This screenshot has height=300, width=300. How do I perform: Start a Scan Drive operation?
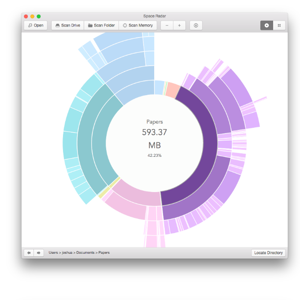click(67, 26)
